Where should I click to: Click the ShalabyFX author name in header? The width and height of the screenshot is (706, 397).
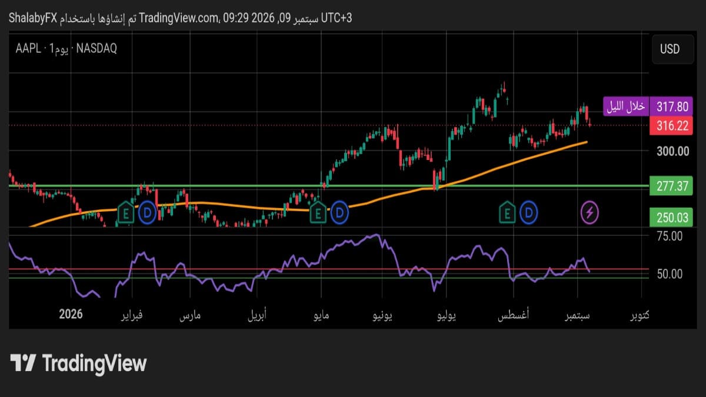point(32,18)
